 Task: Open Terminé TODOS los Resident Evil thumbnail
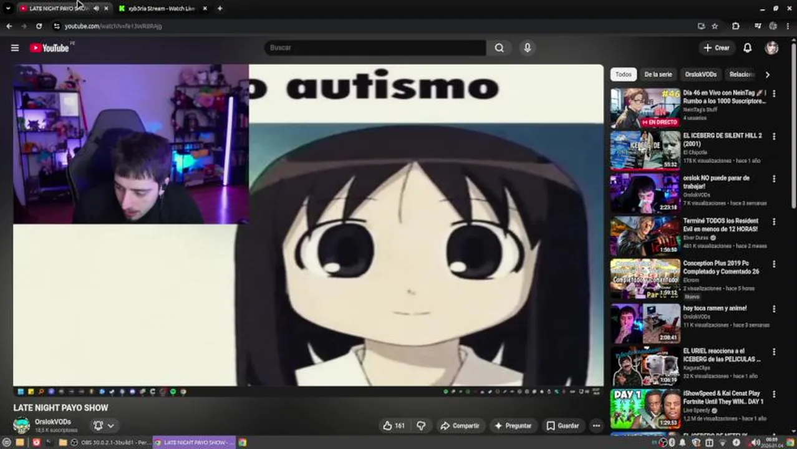coord(645,236)
